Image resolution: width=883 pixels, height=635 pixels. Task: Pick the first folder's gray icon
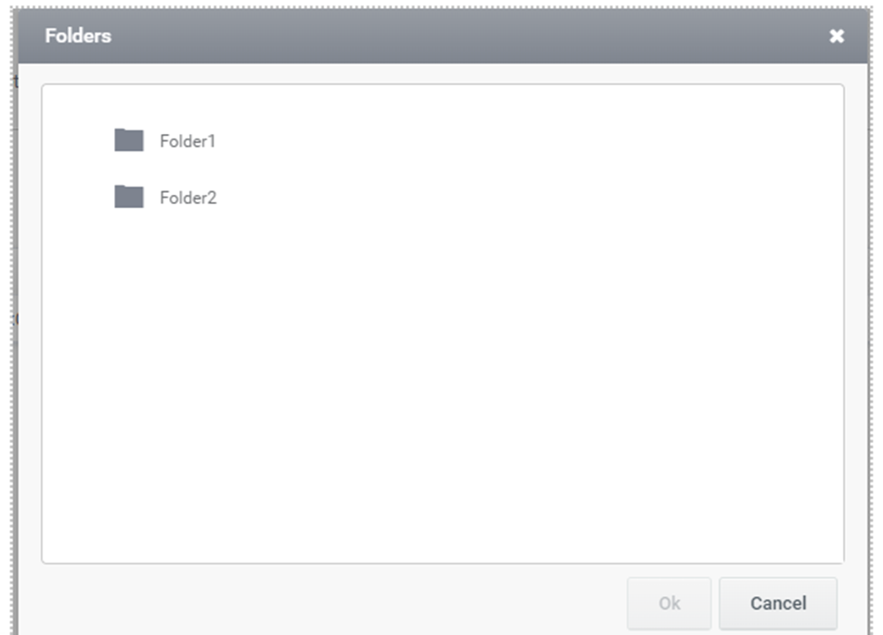tap(129, 140)
